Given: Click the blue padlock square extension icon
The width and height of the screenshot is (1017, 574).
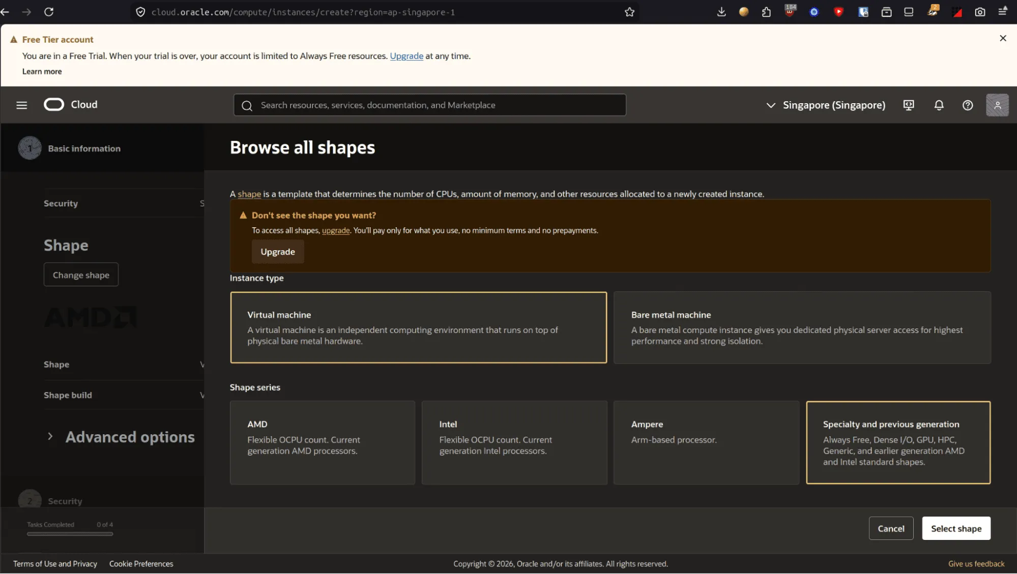Looking at the screenshot, I should [x=863, y=12].
